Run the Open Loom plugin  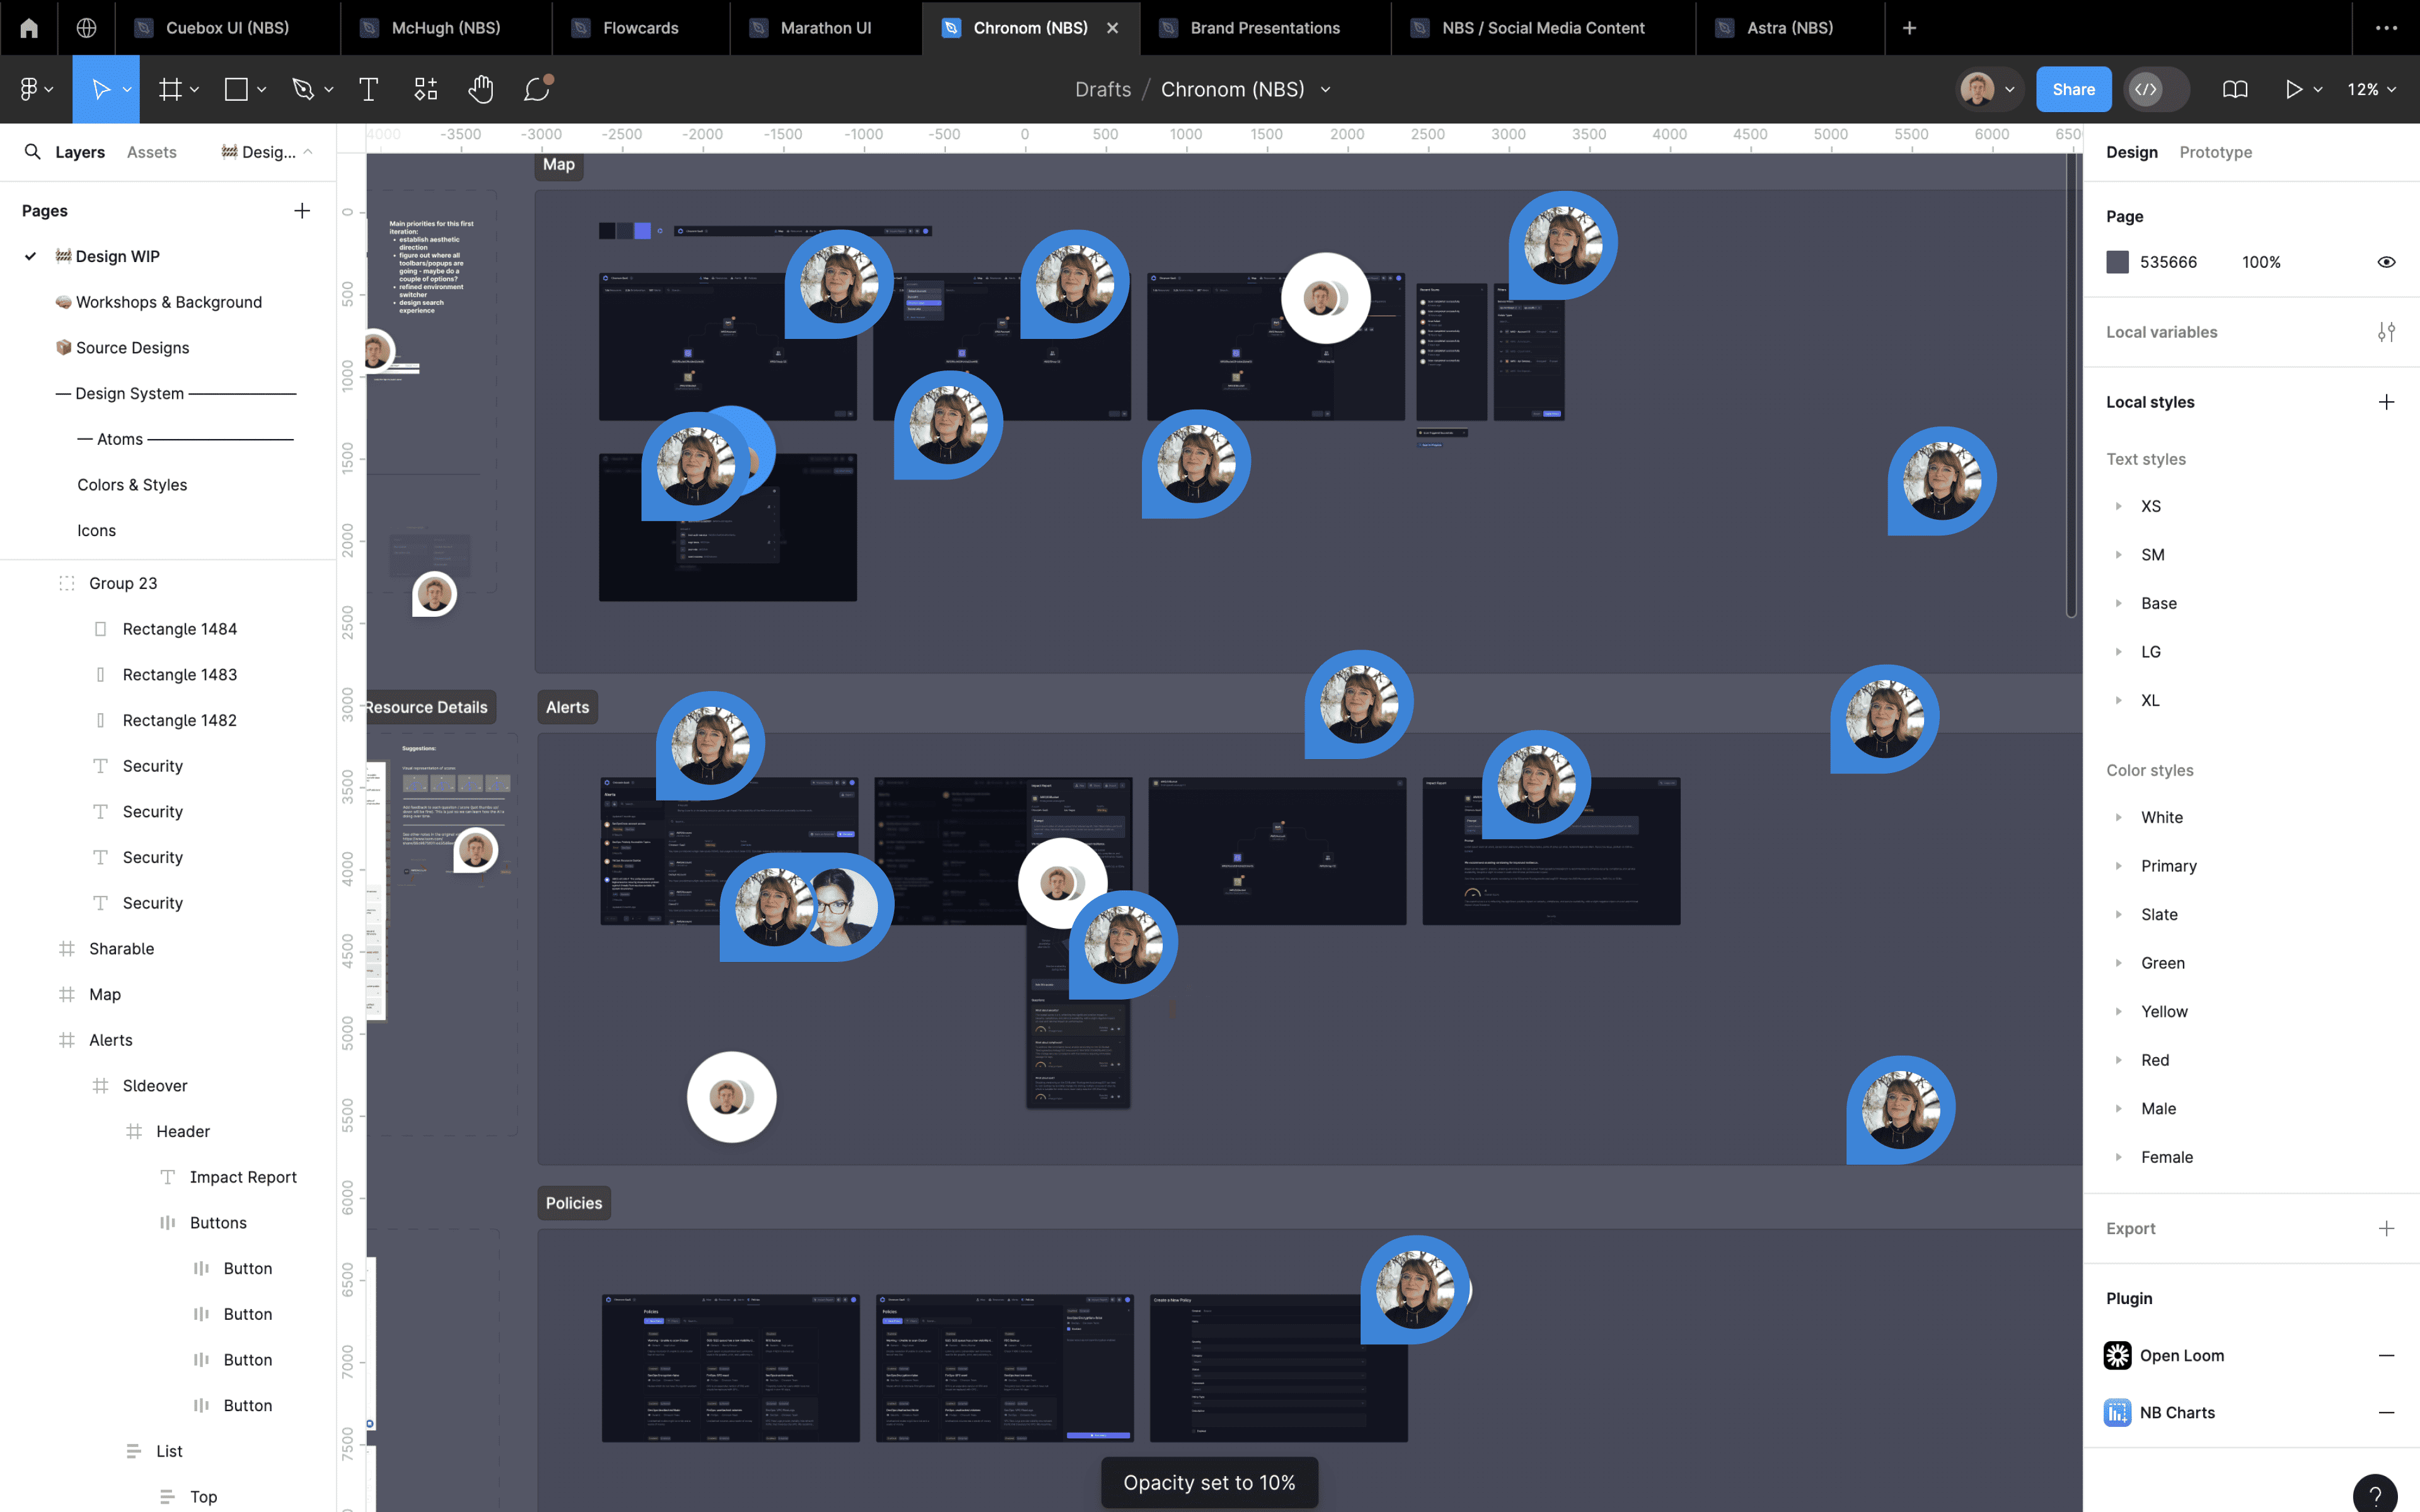[2182, 1356]
